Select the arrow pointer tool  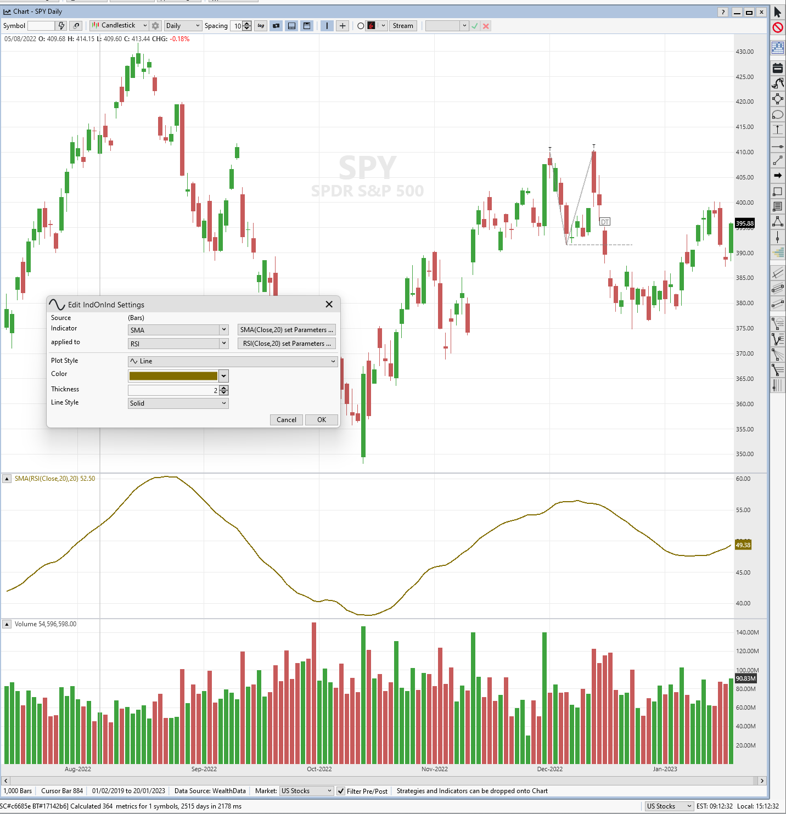click(777, 12)
